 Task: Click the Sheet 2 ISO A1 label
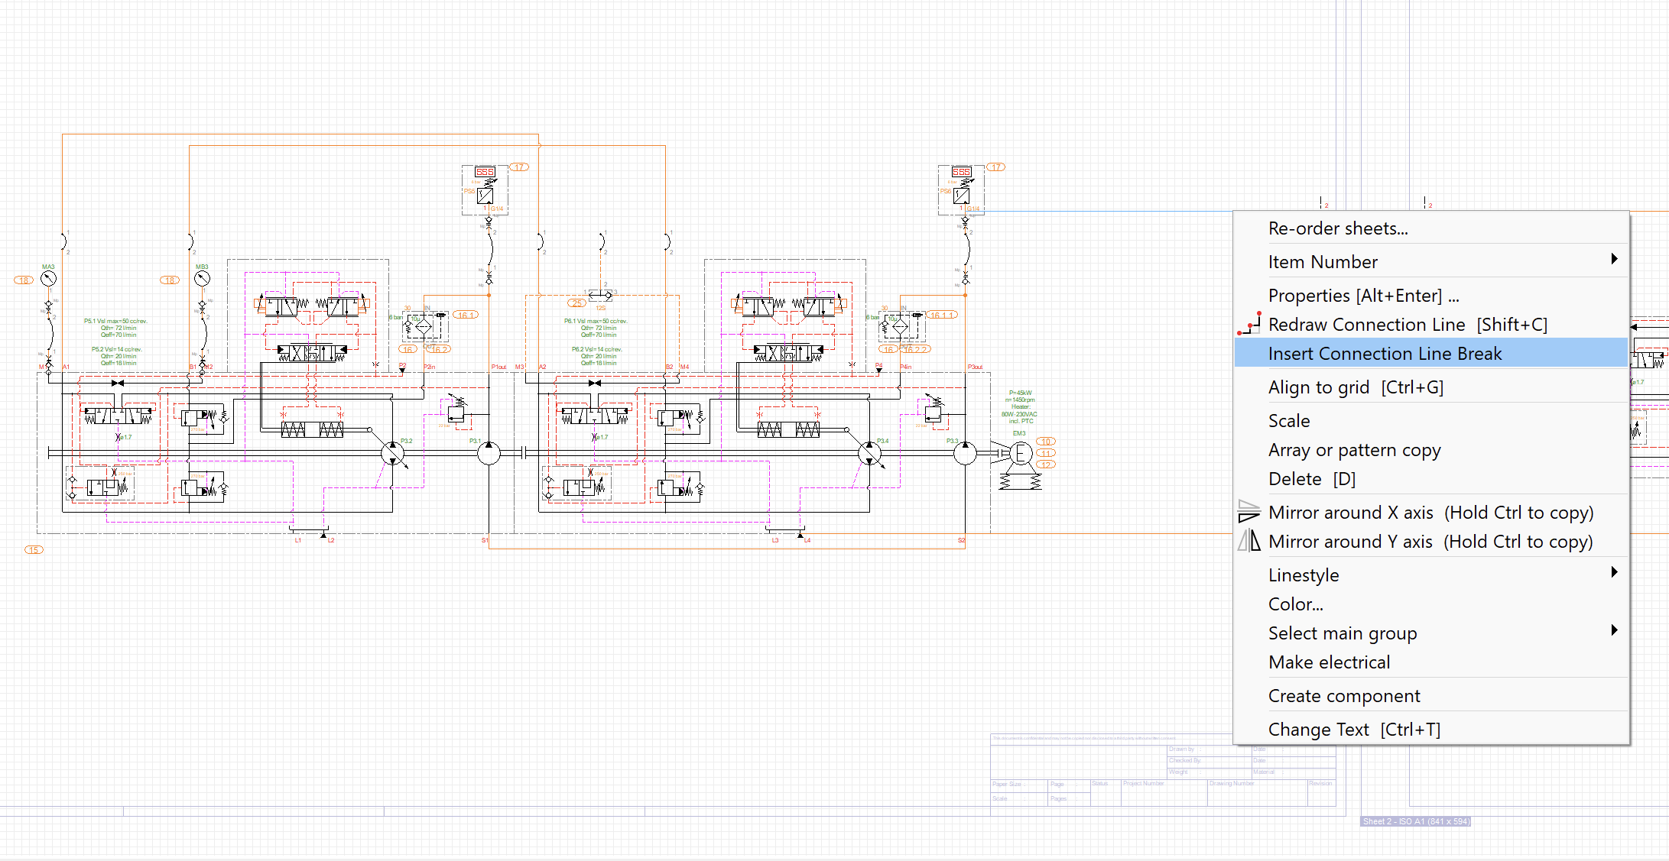[1415, 821]
